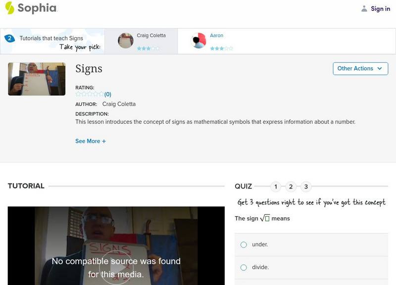Switch to Aaron's tutorial tab
The image size is (396, 285).
[x=218, y=41]
